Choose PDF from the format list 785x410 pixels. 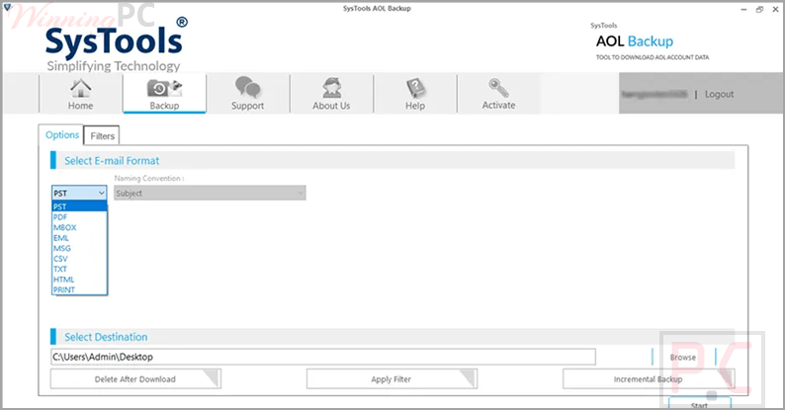(80, 217)
